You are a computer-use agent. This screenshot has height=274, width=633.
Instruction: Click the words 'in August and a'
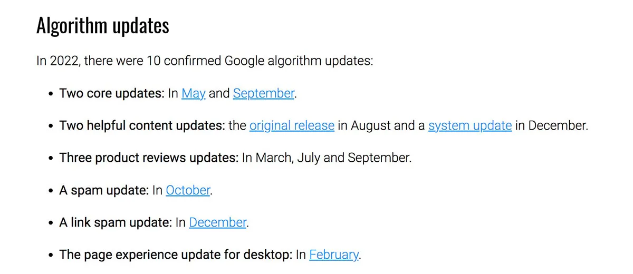coord(381,125)
